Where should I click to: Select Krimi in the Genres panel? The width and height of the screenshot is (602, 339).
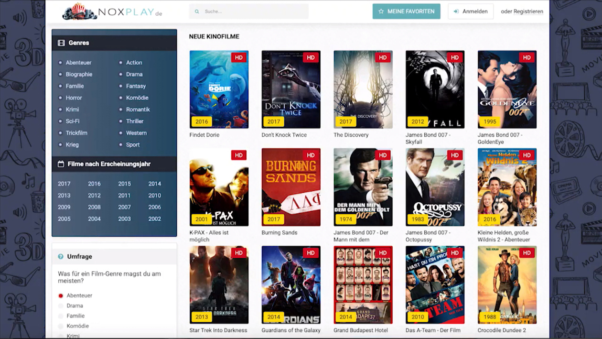[72, 109]
